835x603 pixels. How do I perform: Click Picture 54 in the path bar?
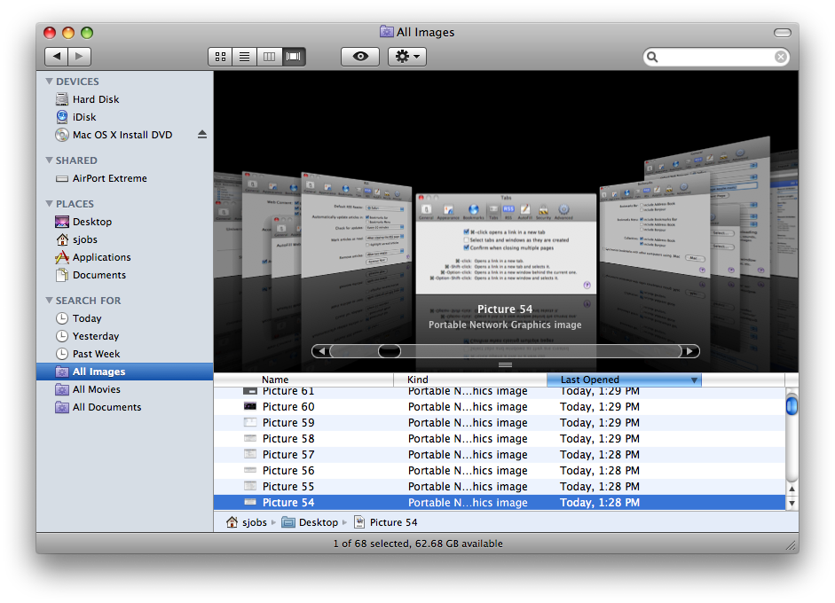[386, 522]
